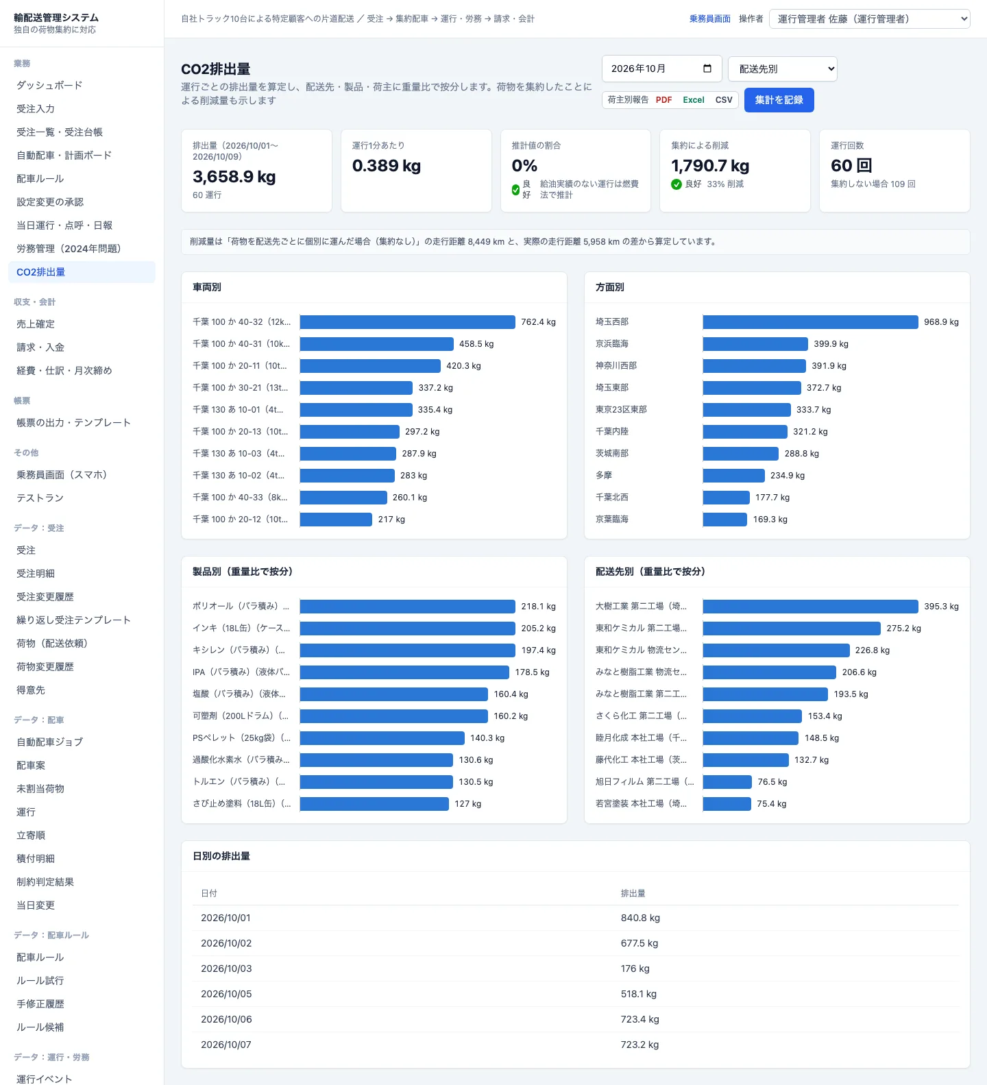
Task: Open 受注入力 from the sidebar
Action: click(x=82, y=109)
